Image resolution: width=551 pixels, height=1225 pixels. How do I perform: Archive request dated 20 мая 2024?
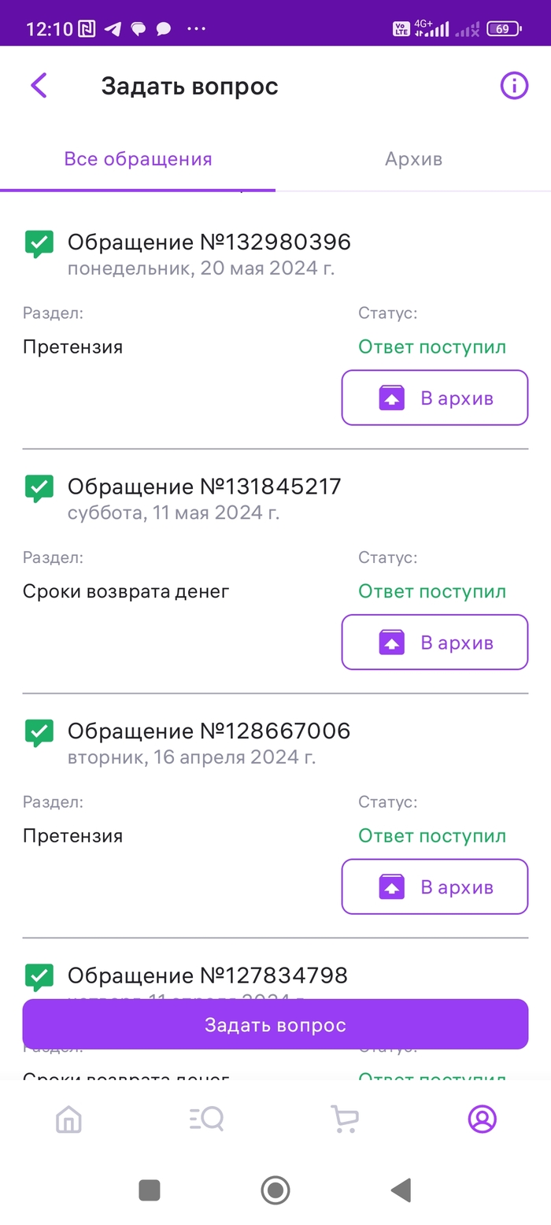coord(435,398)
